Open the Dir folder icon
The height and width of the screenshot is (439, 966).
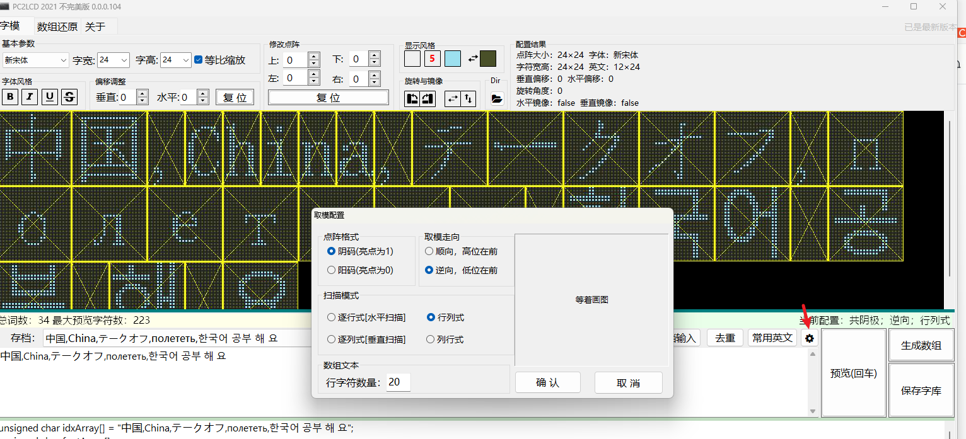coord(497,99)
